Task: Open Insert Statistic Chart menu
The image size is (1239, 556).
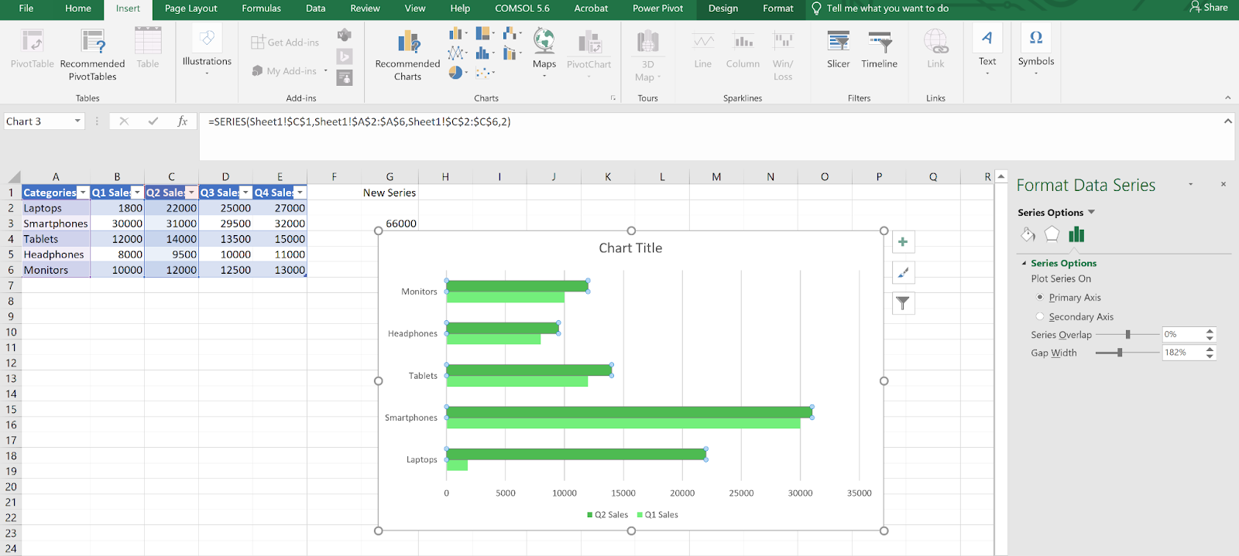Action: (485, 53)
